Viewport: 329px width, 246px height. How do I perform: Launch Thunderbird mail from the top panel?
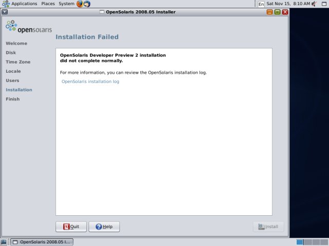[x=87, y=4]
